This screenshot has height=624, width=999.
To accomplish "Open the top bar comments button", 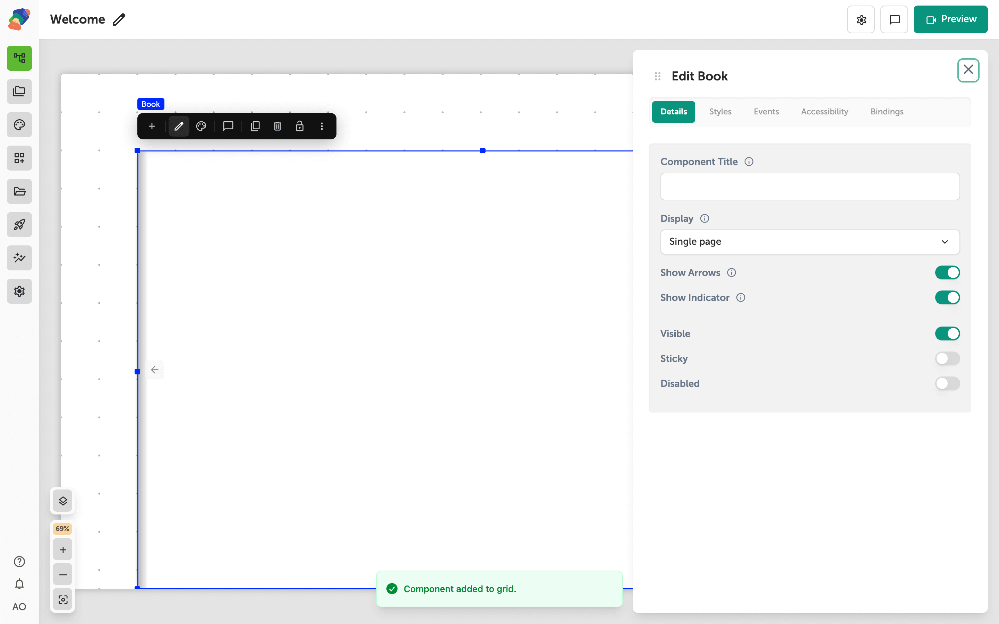I will click(894, 19).
